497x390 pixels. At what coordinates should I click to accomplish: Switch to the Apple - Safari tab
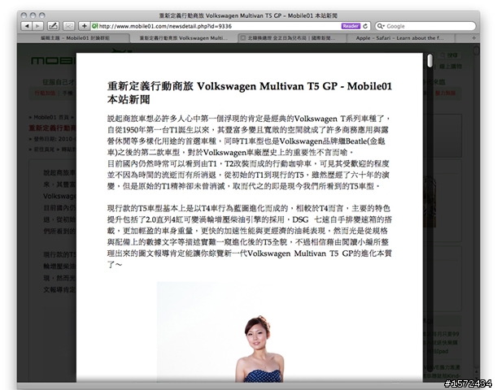(401, 38)
